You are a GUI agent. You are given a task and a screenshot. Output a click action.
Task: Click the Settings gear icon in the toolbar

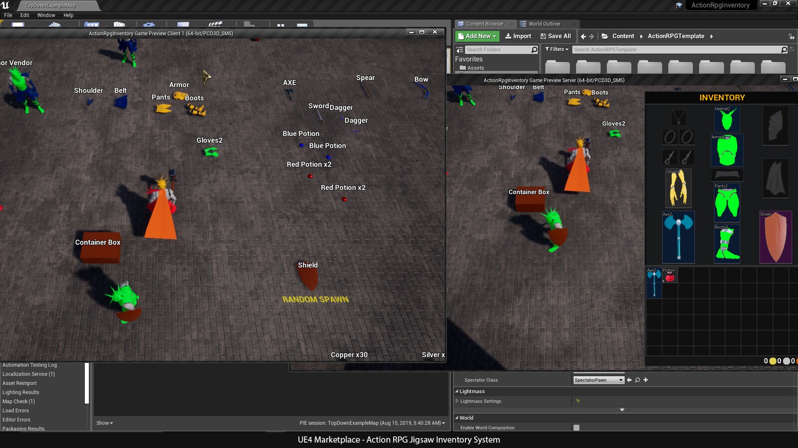[x=150, y=25]
